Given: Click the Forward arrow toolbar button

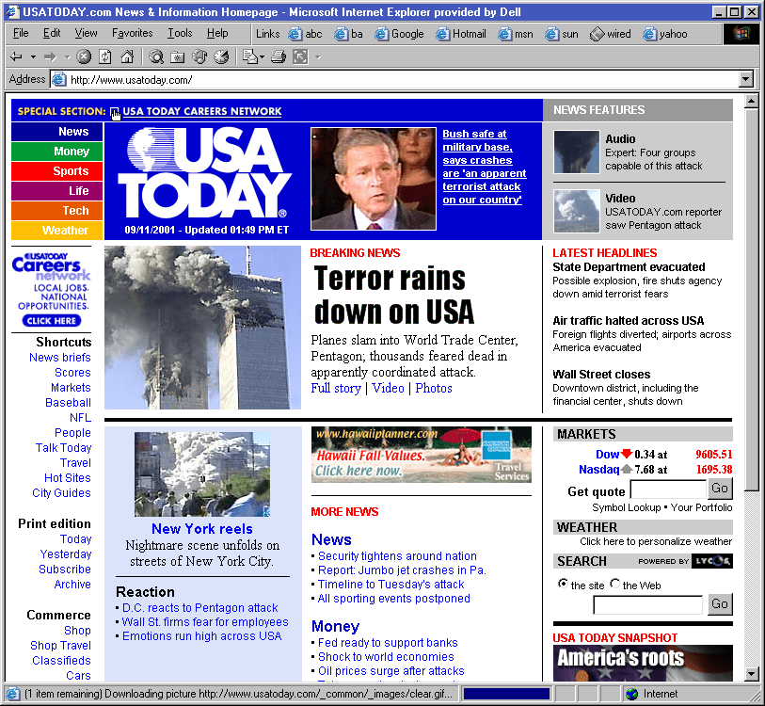Looking at the screenshot, I should (x=50, y=57).
